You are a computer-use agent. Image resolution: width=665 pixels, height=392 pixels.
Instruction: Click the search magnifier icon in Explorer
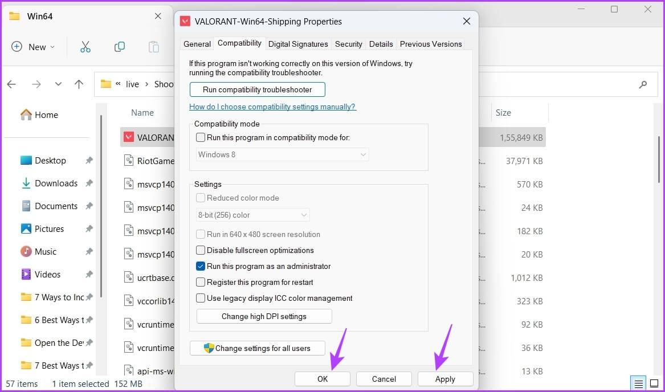point(643,84)
